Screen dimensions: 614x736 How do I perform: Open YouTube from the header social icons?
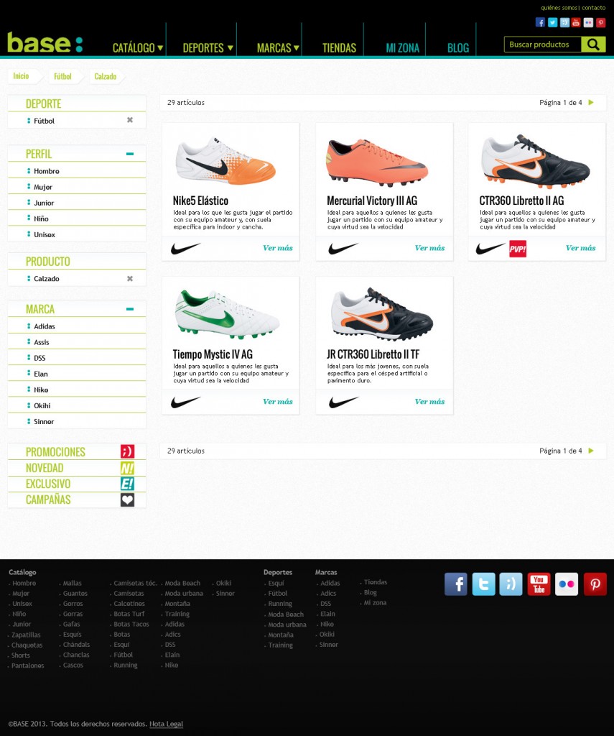click(x=576, y=22)
